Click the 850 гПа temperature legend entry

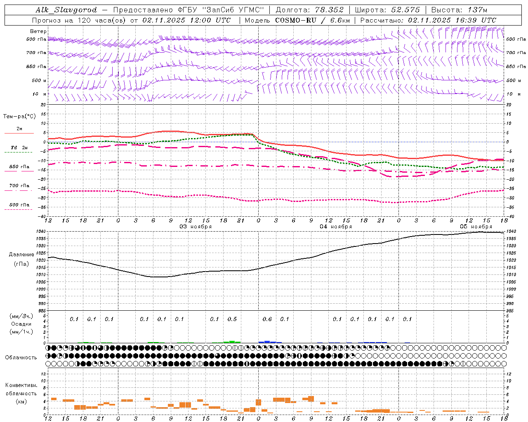[x=19, y=167]
